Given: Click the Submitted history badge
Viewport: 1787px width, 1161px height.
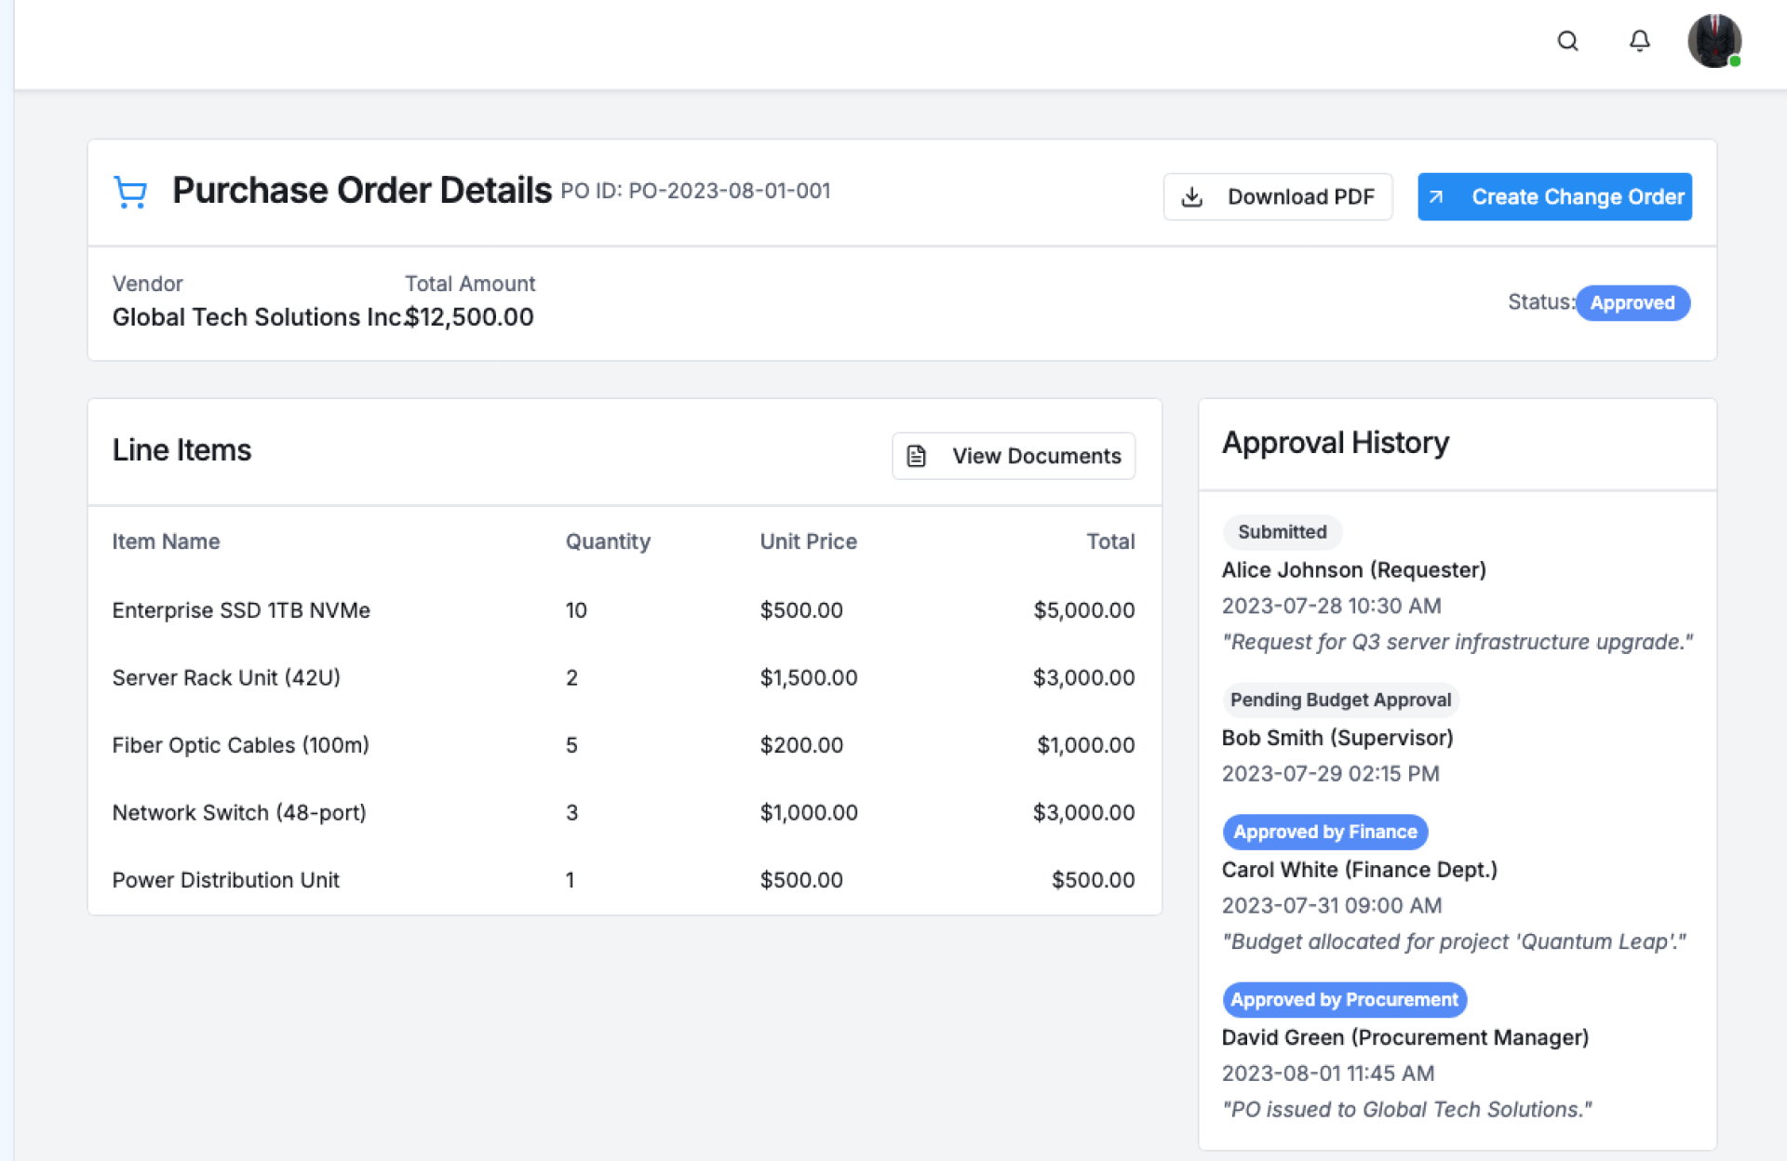Looking at the screenshot, I should [1282, 532].
